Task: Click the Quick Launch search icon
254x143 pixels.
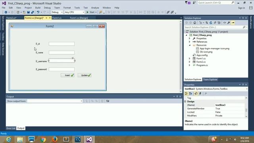Action: pos(233,3)
